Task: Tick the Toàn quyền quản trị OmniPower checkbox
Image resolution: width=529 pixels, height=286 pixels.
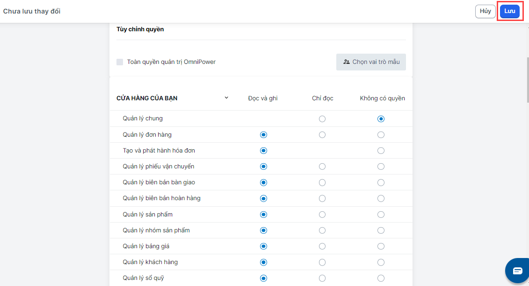Action: [120, 62]
